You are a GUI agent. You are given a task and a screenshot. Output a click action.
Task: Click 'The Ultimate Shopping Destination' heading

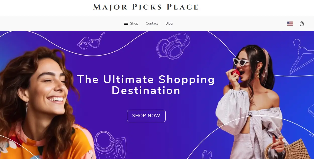[146, 85]
